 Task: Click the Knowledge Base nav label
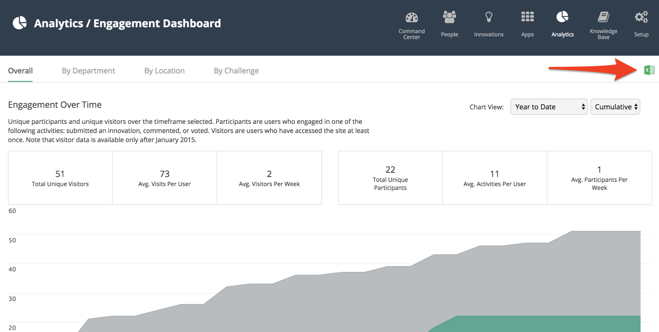coord(603,34)
